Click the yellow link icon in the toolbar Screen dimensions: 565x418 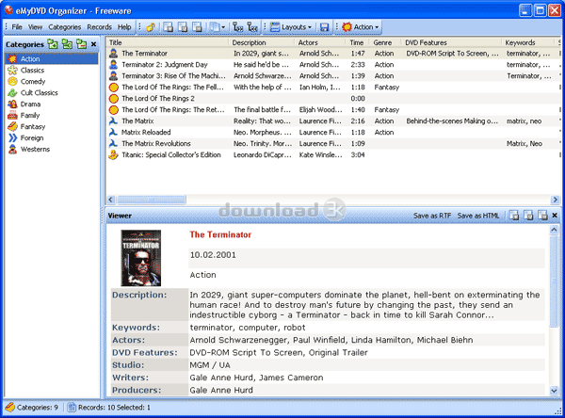(151, 27)
